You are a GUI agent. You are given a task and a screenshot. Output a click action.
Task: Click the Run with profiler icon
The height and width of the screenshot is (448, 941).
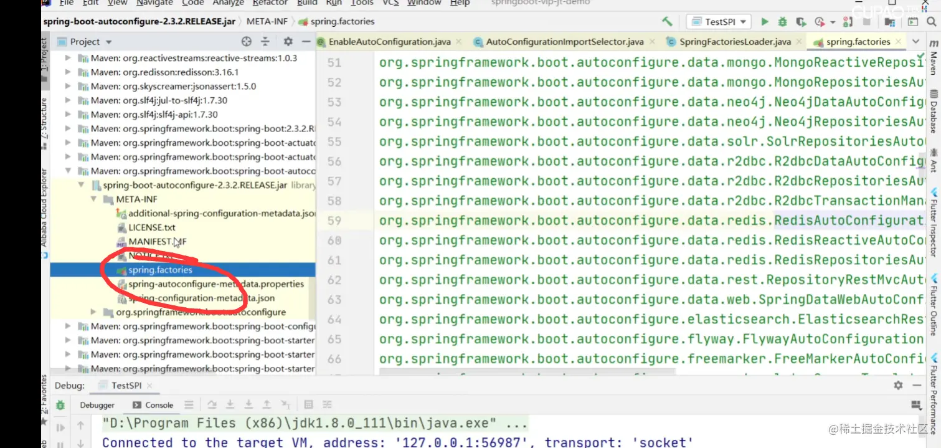pyautogui.click(x=820, y=22)
